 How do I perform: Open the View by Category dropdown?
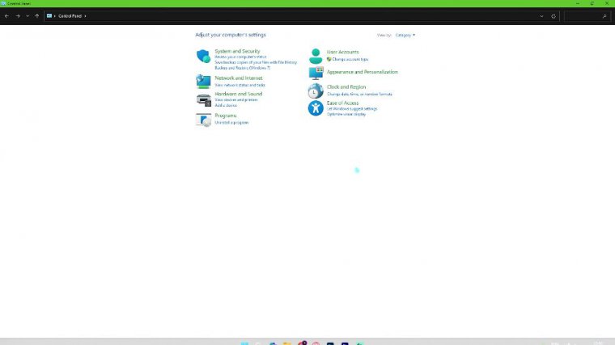click(405, 35)
